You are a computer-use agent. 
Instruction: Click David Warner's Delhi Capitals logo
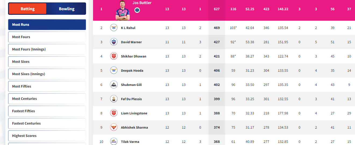coord(114,42)
